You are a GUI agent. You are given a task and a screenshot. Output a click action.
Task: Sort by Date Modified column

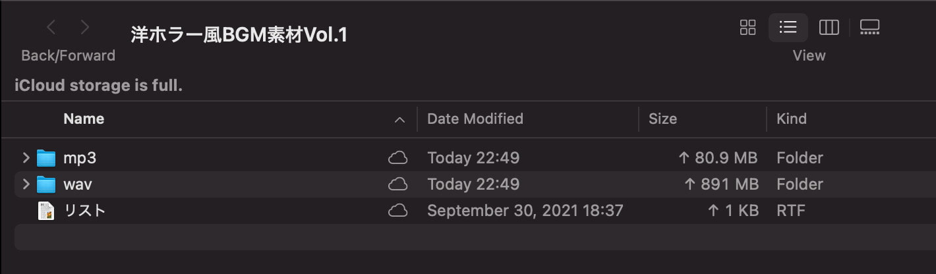[475, 119]
